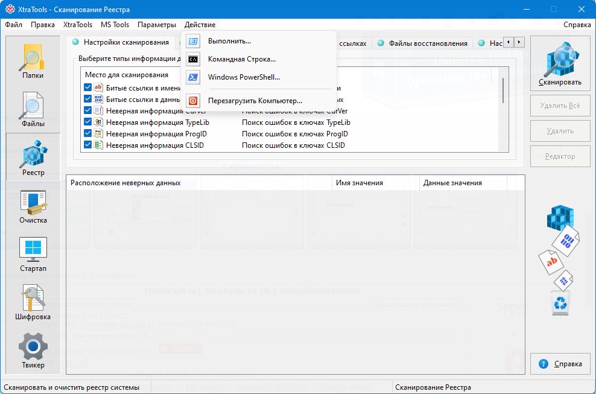Open the Параметры menu
The image size is (596, 394).
(157, 25)
